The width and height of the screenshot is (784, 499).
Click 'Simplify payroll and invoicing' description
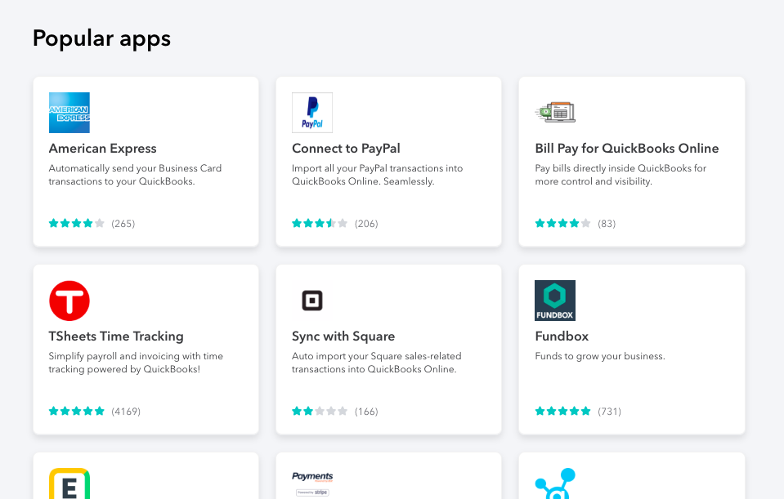coord(136,363)
